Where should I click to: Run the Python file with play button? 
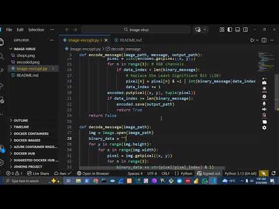point(252,40)
